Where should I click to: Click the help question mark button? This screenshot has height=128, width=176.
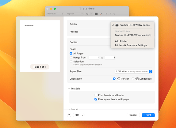[69, 115]
